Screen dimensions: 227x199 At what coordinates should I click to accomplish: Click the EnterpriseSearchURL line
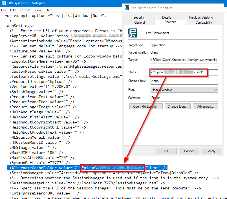[x=45, y=193]
